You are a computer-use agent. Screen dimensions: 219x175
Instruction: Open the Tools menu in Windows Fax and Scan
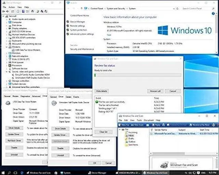coord(139,120)
